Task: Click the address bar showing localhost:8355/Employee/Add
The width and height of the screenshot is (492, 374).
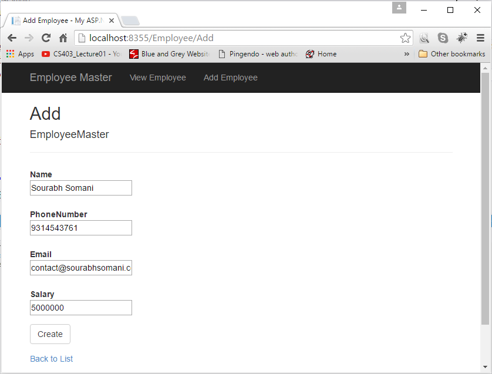Action: [x=243, y=38]
